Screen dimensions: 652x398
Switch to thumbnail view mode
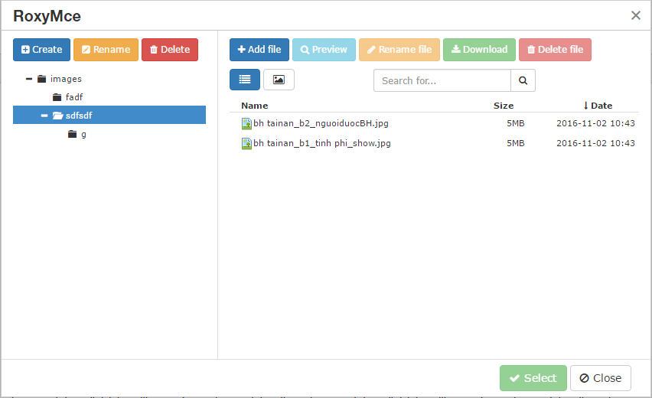tap(279, 80)
